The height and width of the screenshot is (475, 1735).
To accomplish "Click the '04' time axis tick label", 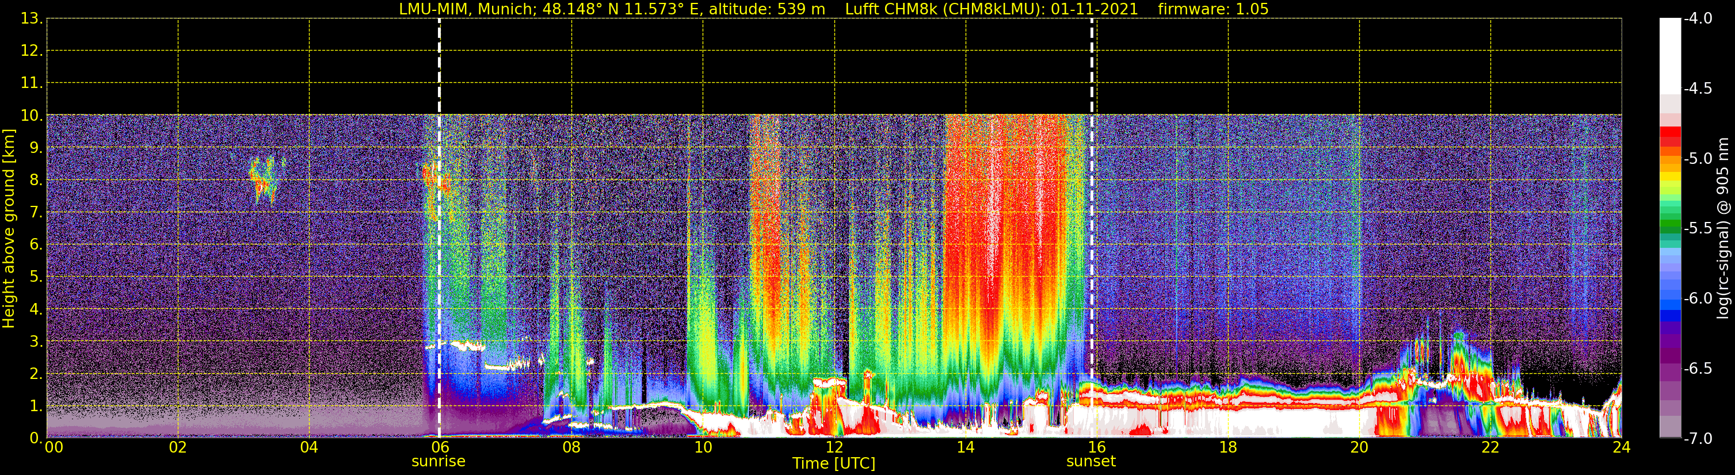I will (x=309, y=447).
